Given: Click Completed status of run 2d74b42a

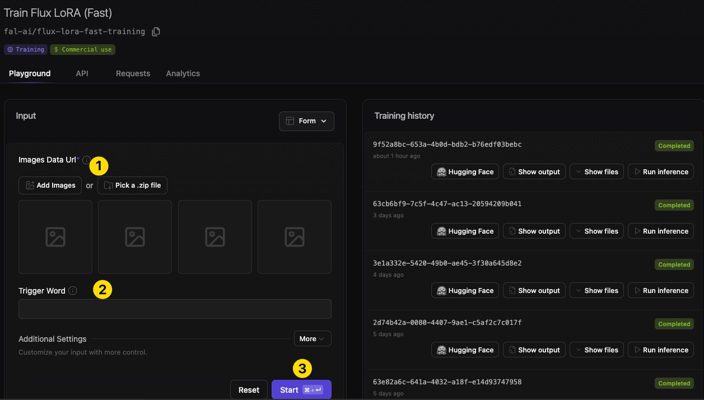Looking at the screenshot, I should pos(674,324).
